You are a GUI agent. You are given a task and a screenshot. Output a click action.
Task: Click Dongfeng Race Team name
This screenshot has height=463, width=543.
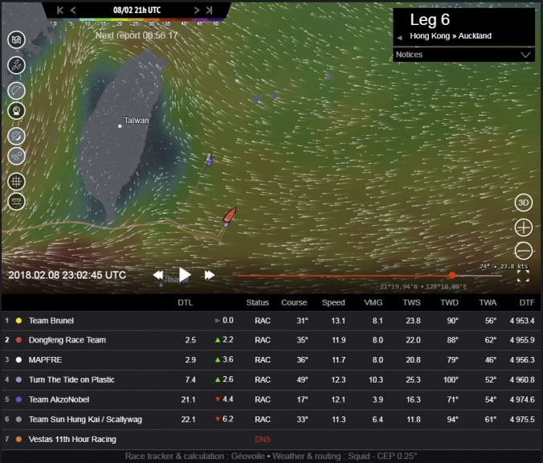tap(67, 340)
